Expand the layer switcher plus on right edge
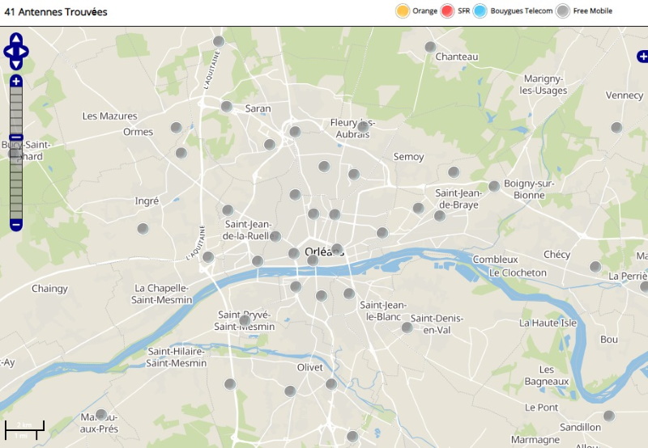Screen dimensions: 648x448 tap(642, 57)
